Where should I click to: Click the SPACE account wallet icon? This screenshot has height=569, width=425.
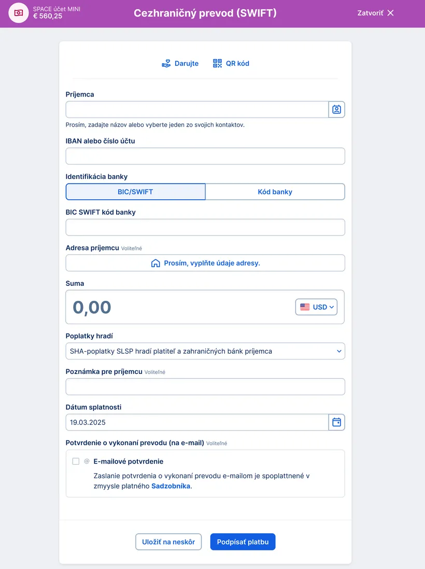[19, 13]
